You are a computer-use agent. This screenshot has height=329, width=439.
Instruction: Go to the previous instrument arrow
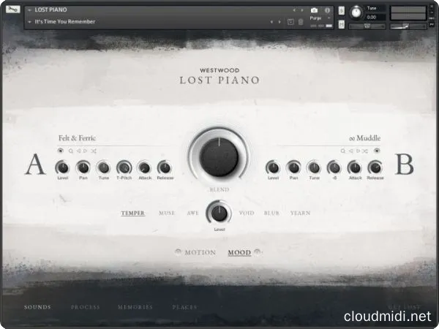point(294,10)
